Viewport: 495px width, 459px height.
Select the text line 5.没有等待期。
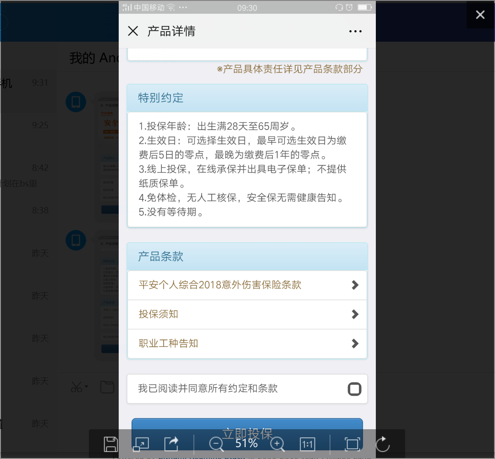pyautogui.click(x=171, y=212)
